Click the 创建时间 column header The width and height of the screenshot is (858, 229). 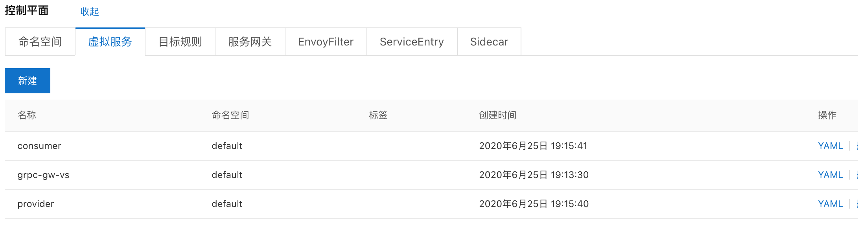pos(498,115)
